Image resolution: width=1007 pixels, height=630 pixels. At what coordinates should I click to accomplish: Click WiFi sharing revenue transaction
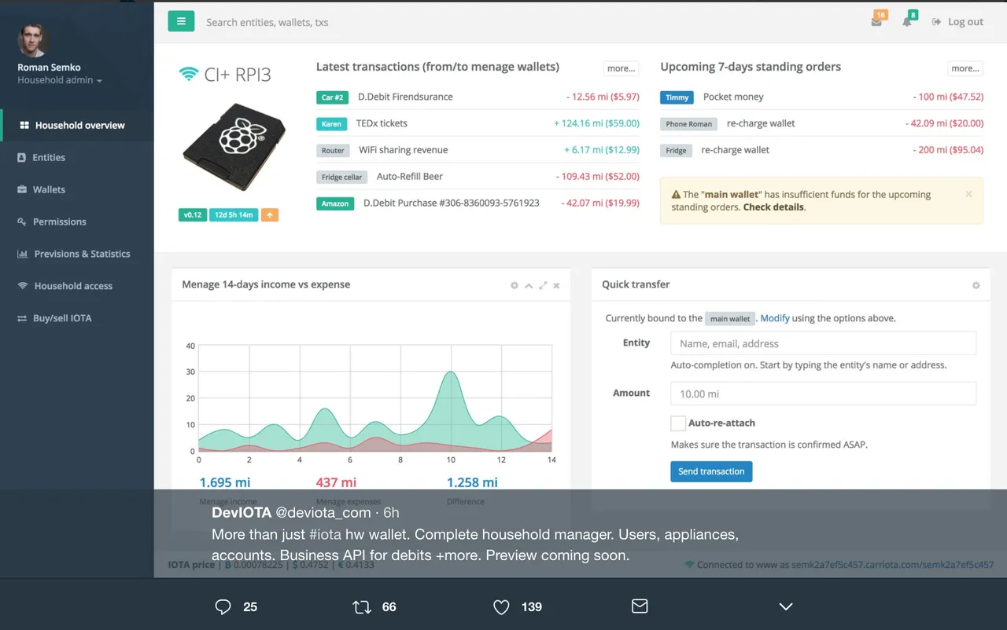pyautogui.click(x=403, y=150)
